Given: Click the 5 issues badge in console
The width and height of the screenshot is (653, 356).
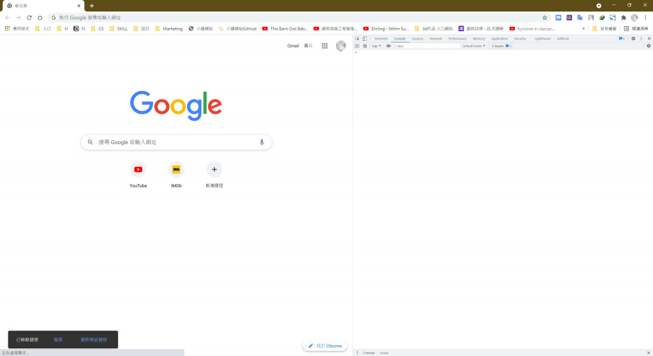Looking at the screenshot, I should click(x=501, y=46).
